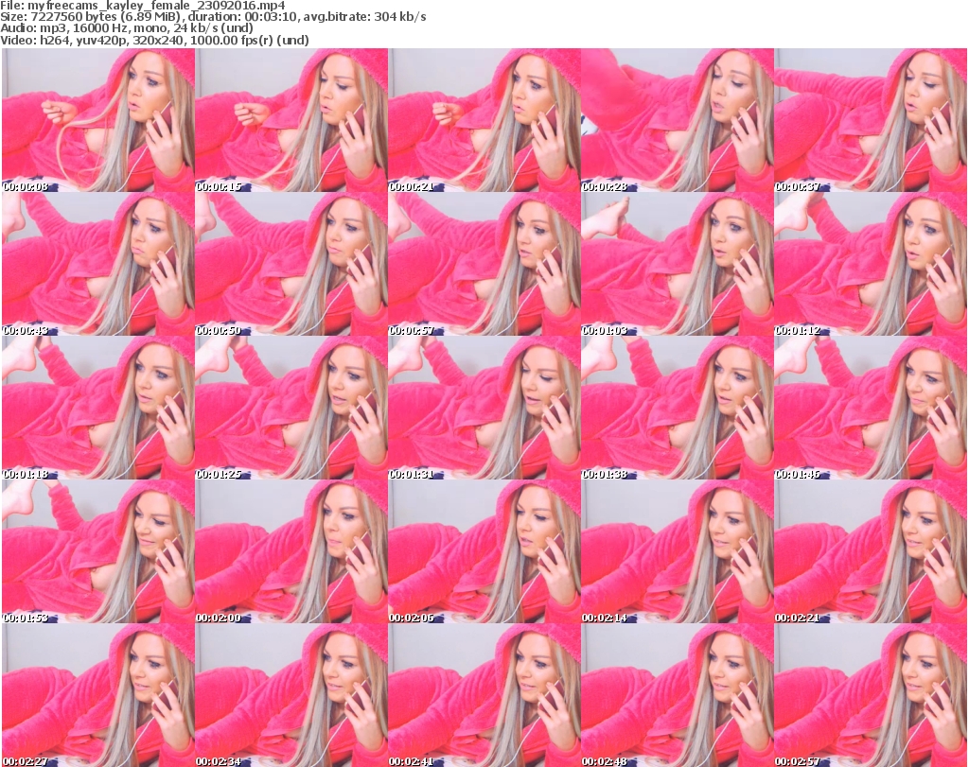Select the frame stamped 00:02:34
Viewport: 969px width, 767px height.
[x=291, y=695]
